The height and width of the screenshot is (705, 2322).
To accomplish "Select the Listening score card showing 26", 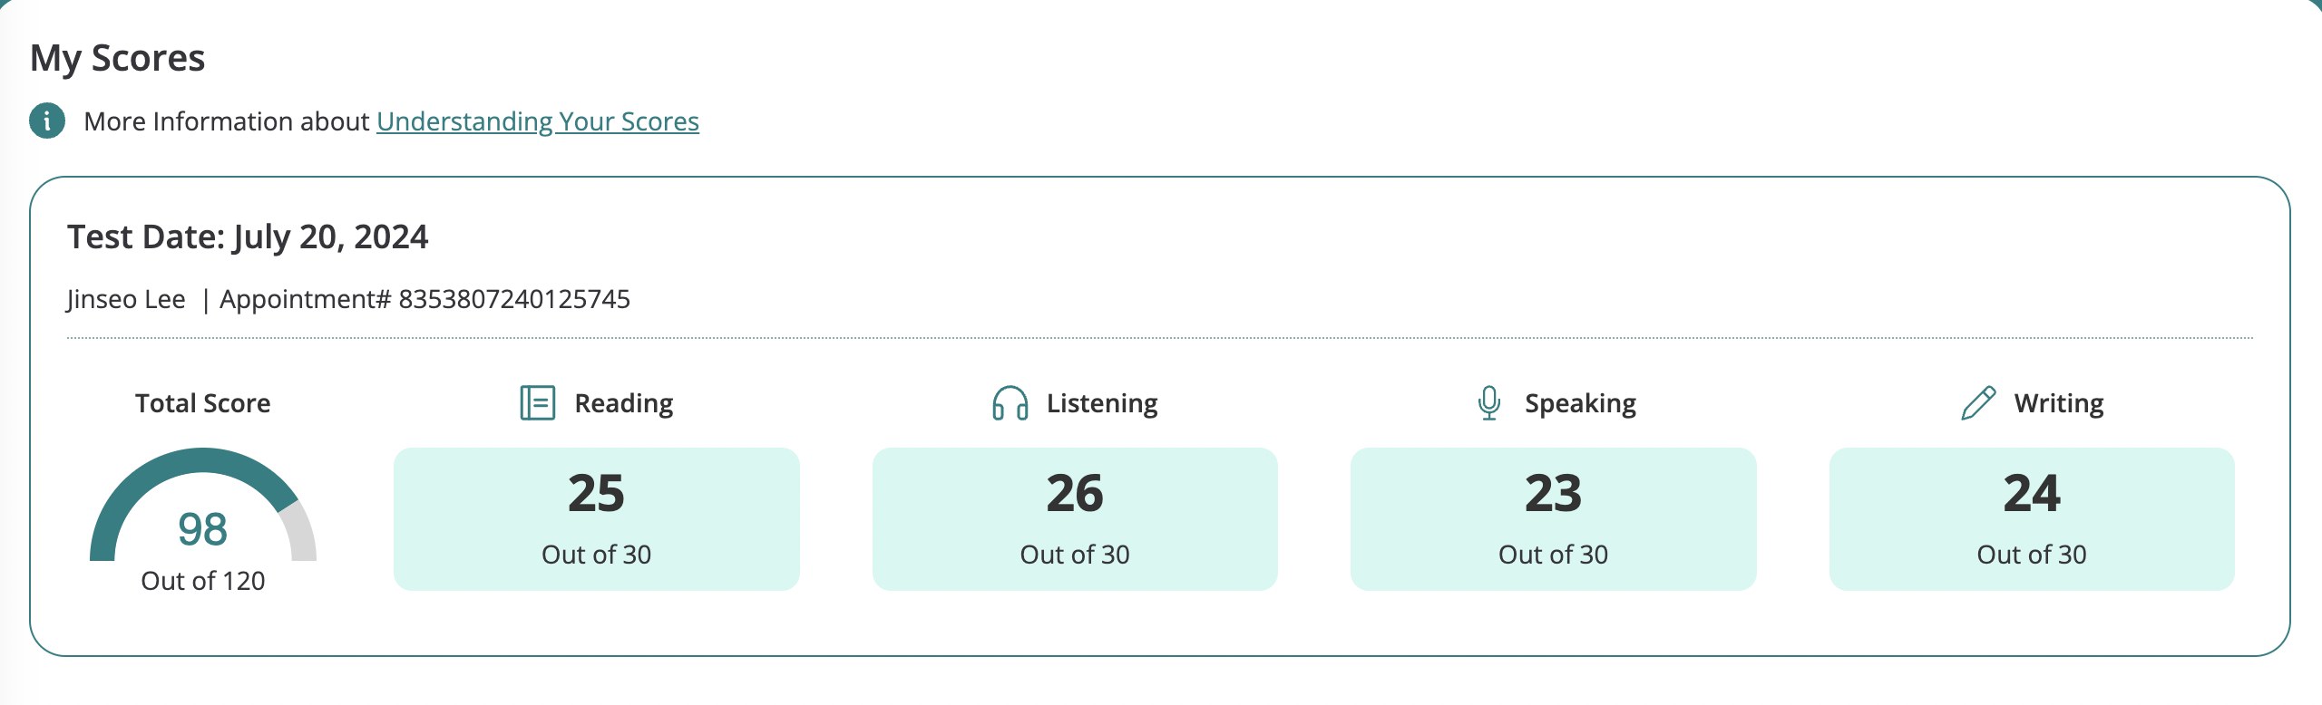I will click(1075, 519).
